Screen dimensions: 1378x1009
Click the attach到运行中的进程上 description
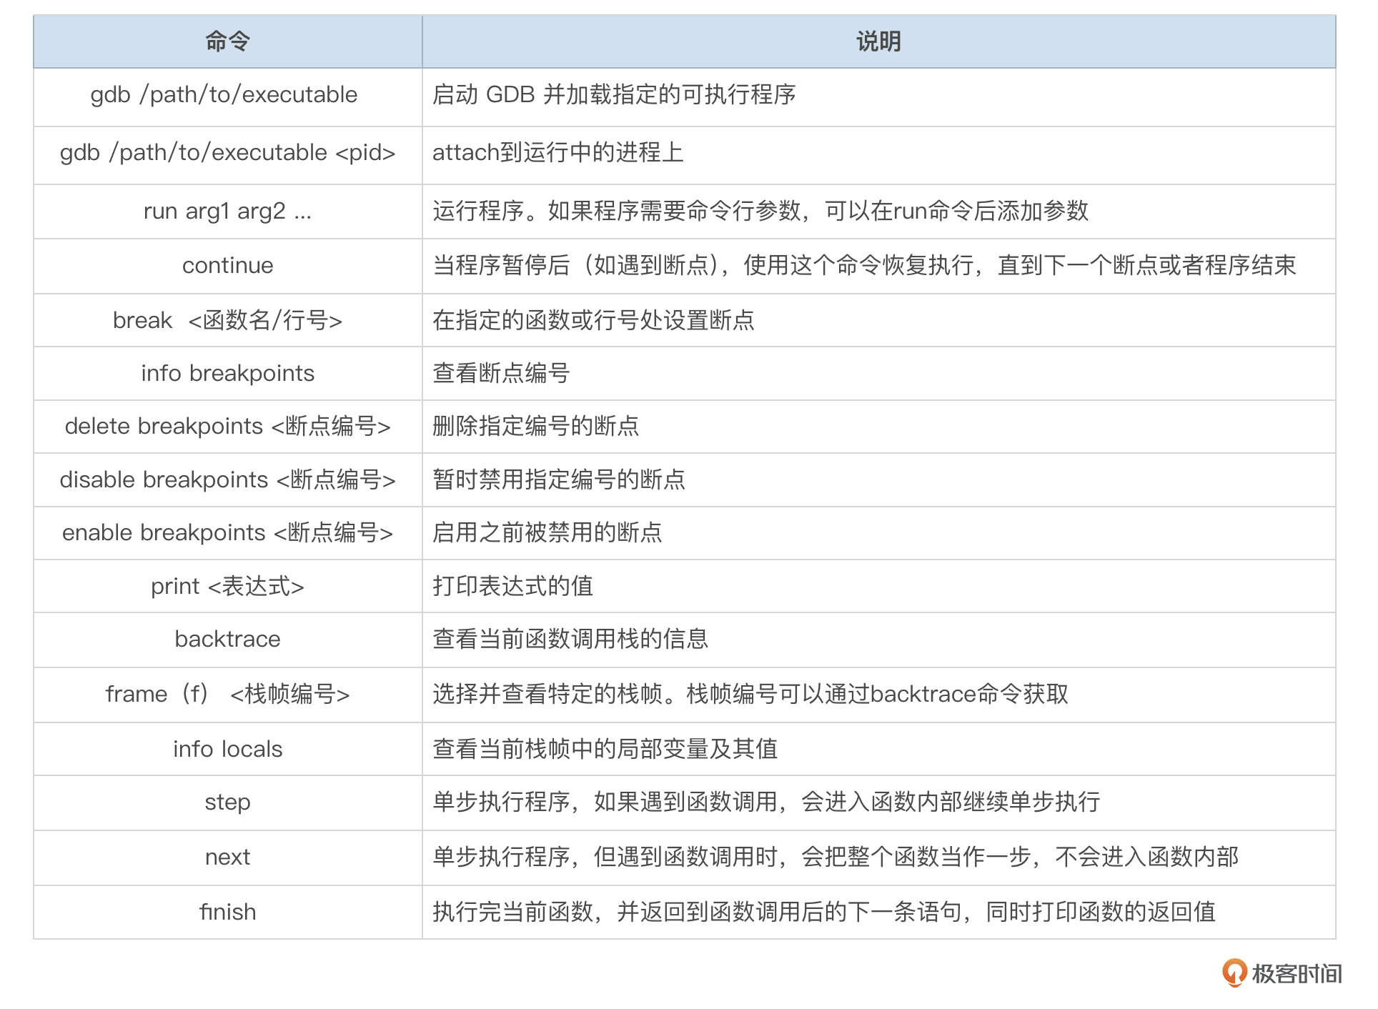pyautogui.click(x=557, y=152)
